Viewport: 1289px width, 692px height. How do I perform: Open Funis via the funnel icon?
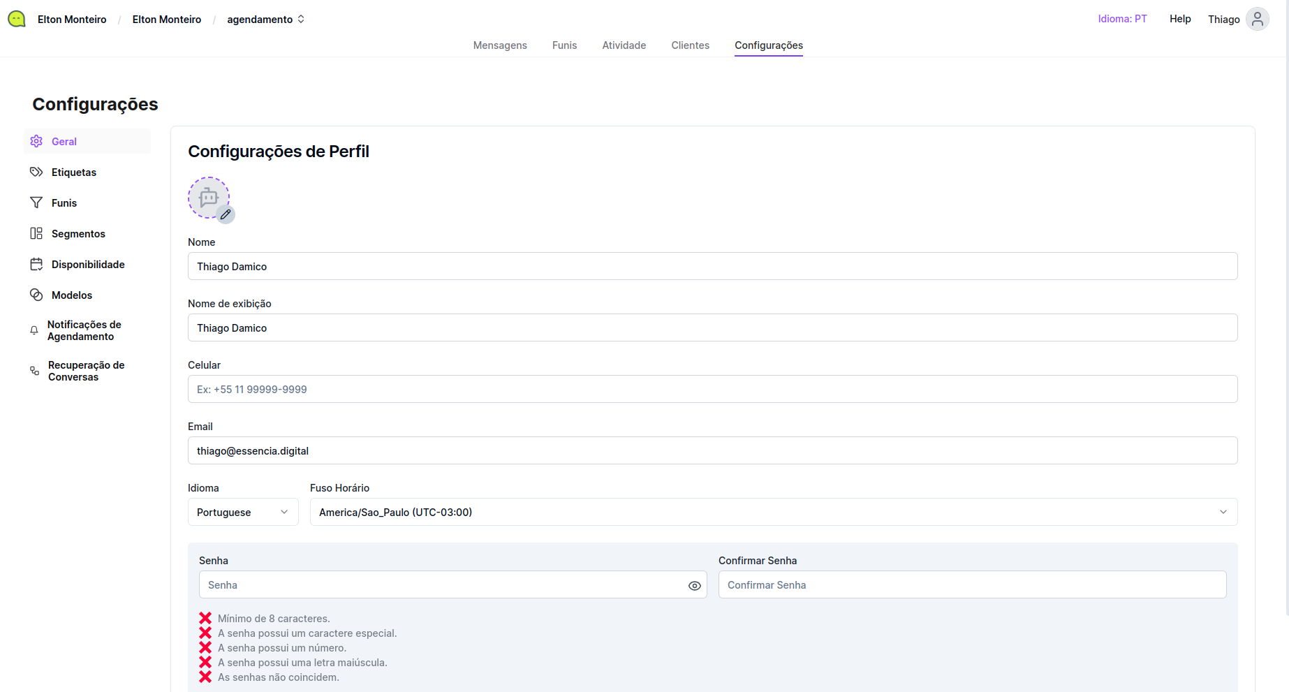click(36, 203)
